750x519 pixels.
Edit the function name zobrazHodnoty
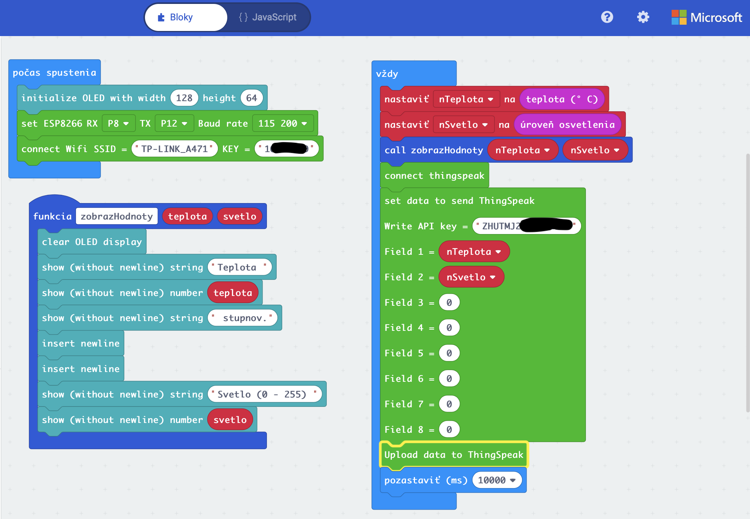click(x=116, y=216)
